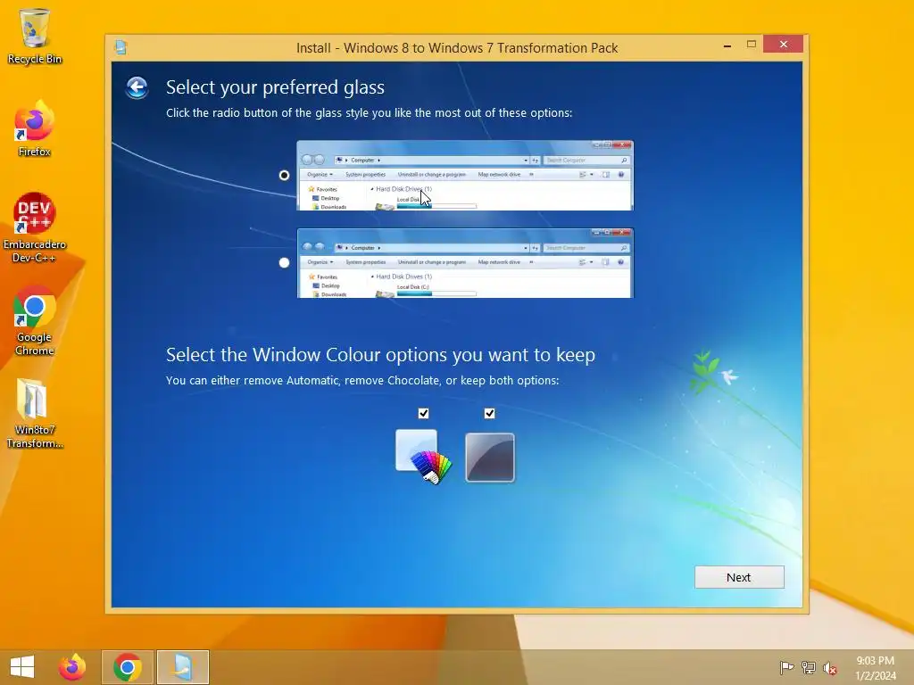
Task: Click the Automatic colour swatch with palette
Action: 423,457
